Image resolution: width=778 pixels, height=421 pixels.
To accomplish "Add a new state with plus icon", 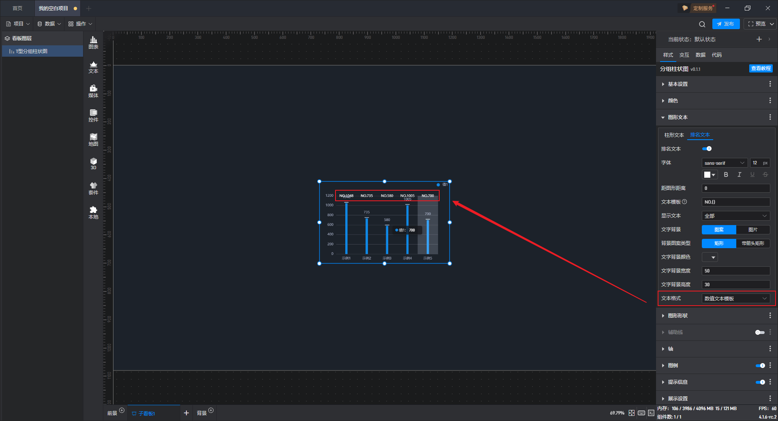I will click(759, 39).
